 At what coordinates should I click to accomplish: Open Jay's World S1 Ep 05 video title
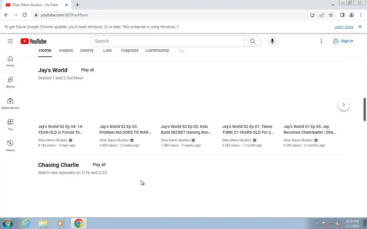pos(310,129)
